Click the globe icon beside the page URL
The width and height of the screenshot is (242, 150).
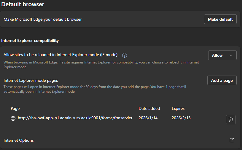click(x=13, y=118)
